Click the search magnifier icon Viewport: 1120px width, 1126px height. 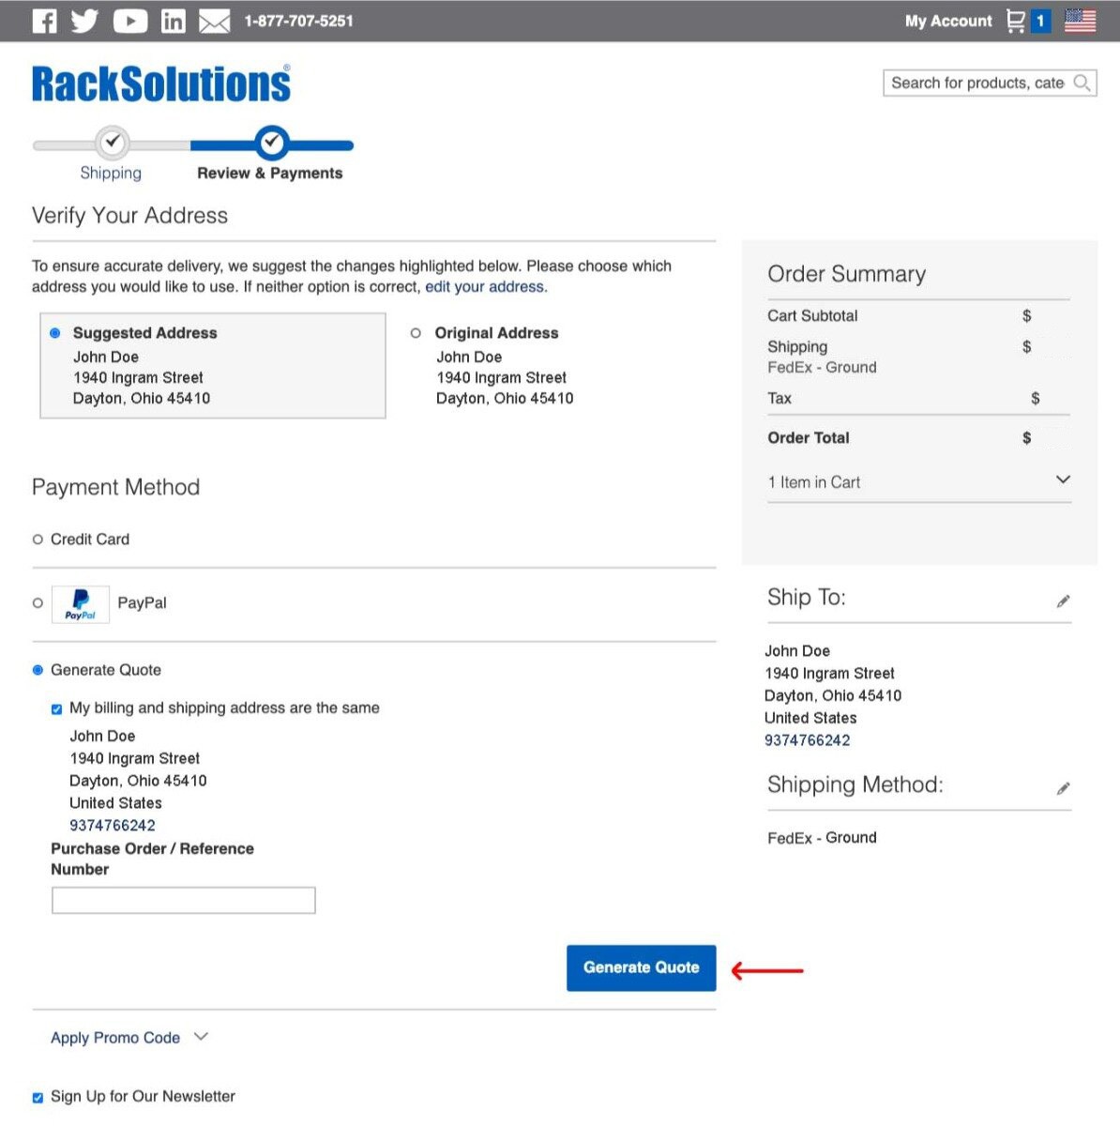tap(1082, 83)
